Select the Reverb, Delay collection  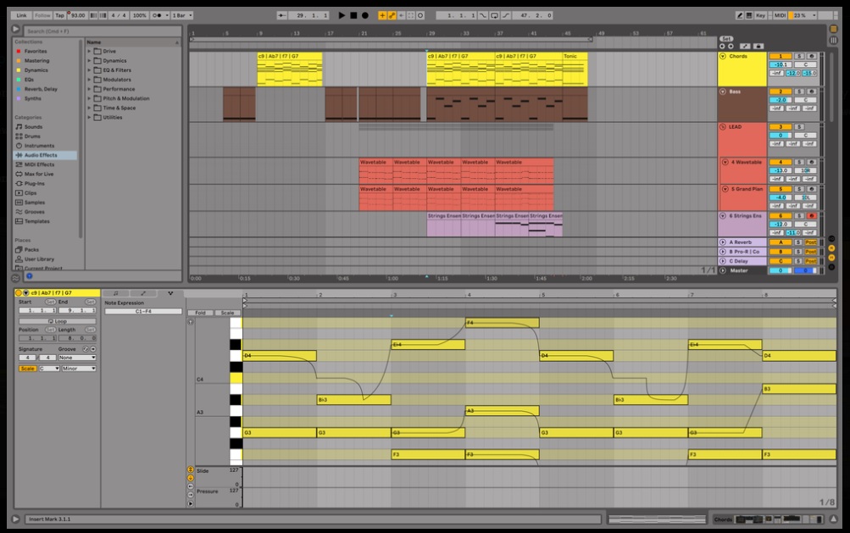[x=41, y=89]
